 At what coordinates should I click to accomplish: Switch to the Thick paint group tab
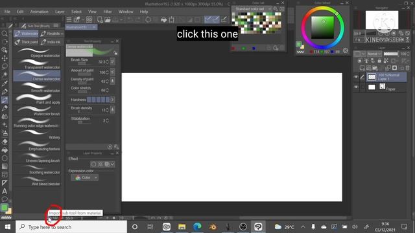pyautogui.click(x=26, y=41)
